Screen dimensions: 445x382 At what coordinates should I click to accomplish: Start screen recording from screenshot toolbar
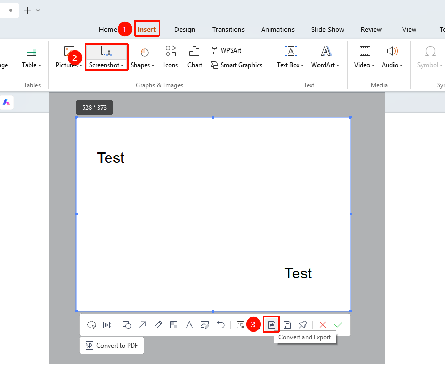[107, 325]
